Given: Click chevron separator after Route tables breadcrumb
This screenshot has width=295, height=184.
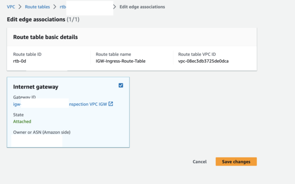Looking at the screenshot, I should [x=55, y=7].
